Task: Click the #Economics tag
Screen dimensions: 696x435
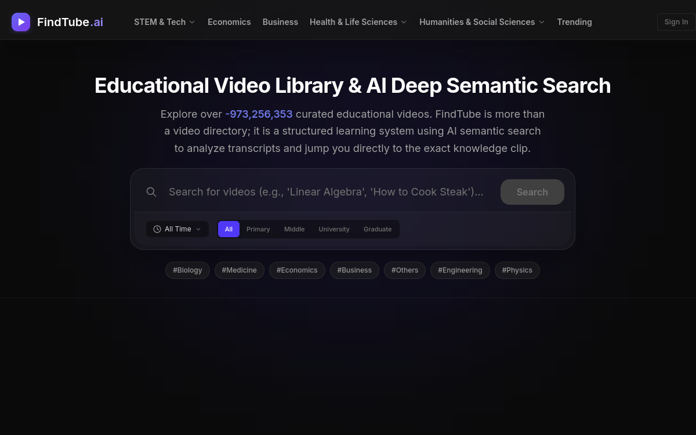Action: point(297,270)
